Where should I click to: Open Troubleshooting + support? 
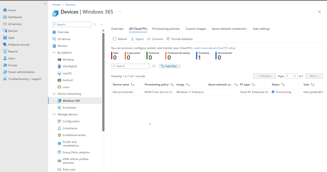(22, 79)
